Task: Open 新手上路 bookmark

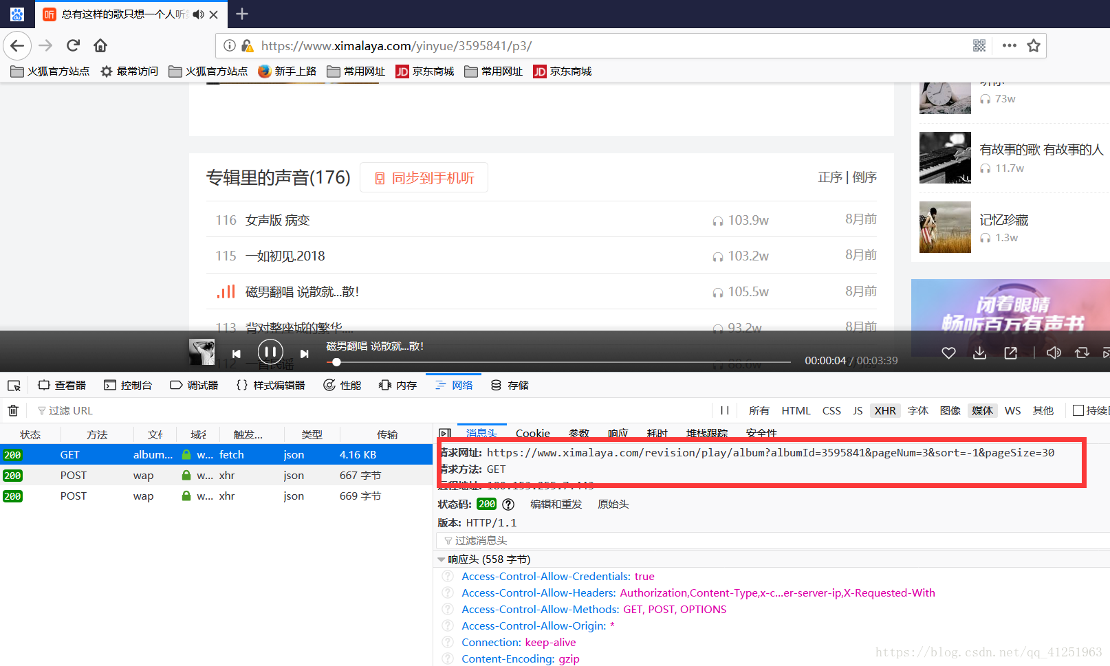Action: [x=287, y=71]
